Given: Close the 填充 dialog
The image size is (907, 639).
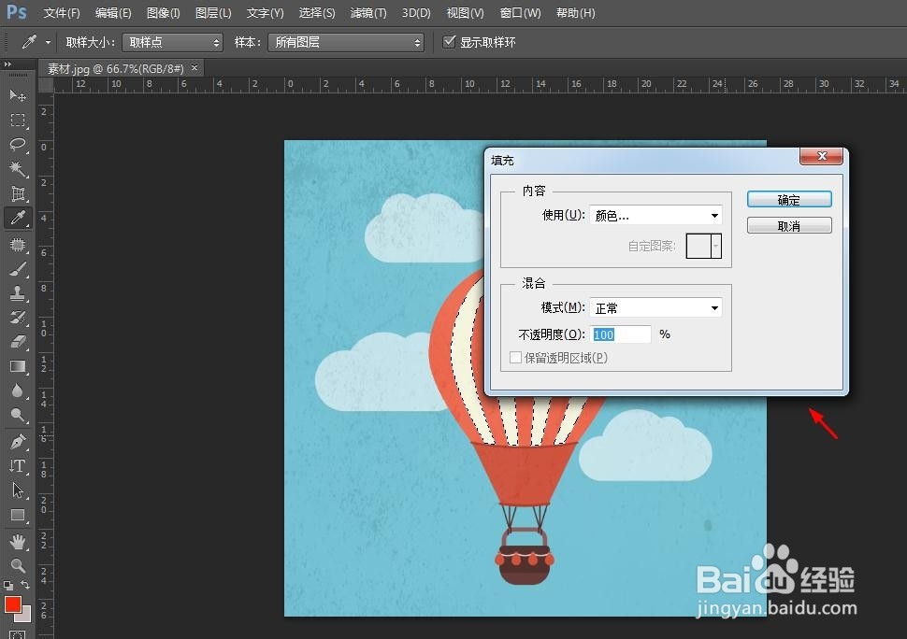Looking at the screenshot, I should pyautogui.click(x=821, y=156).
